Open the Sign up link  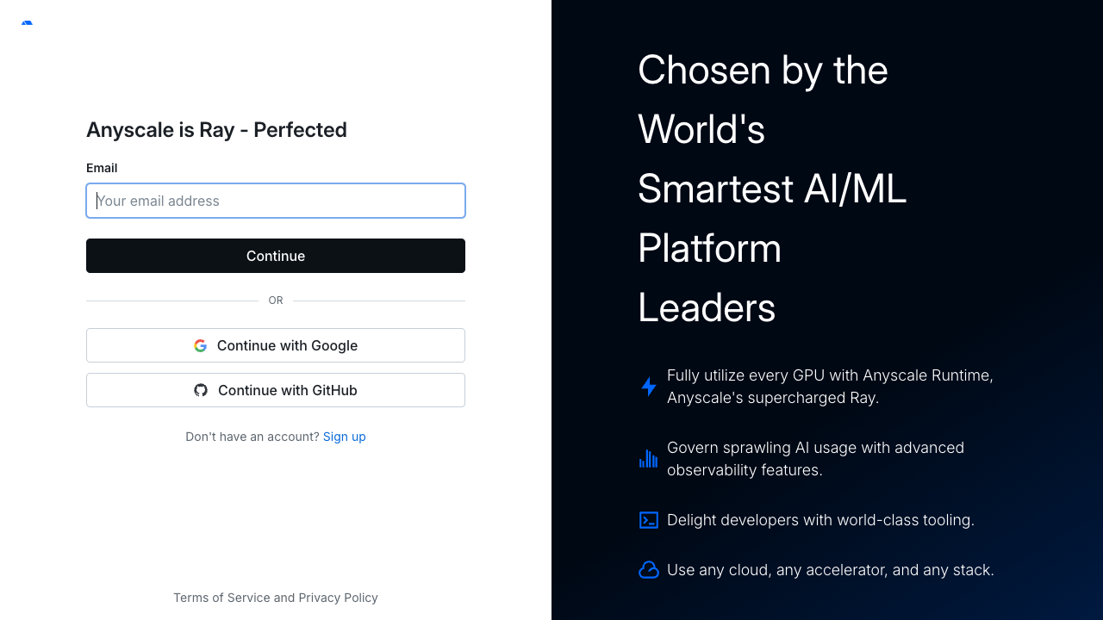[x=345, y=437]
